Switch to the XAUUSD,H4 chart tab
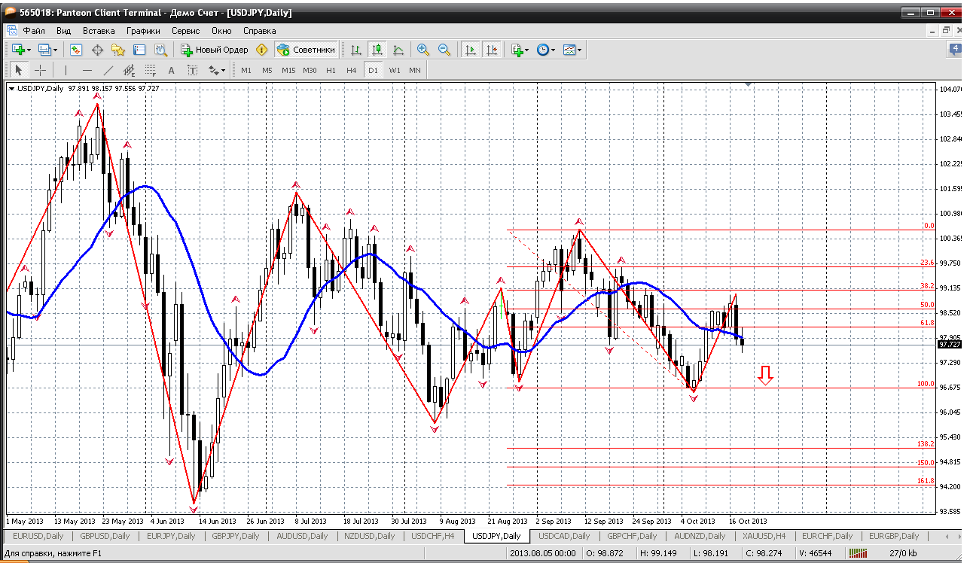This screenshot has height=563, width=970. [x=763, y=536]
